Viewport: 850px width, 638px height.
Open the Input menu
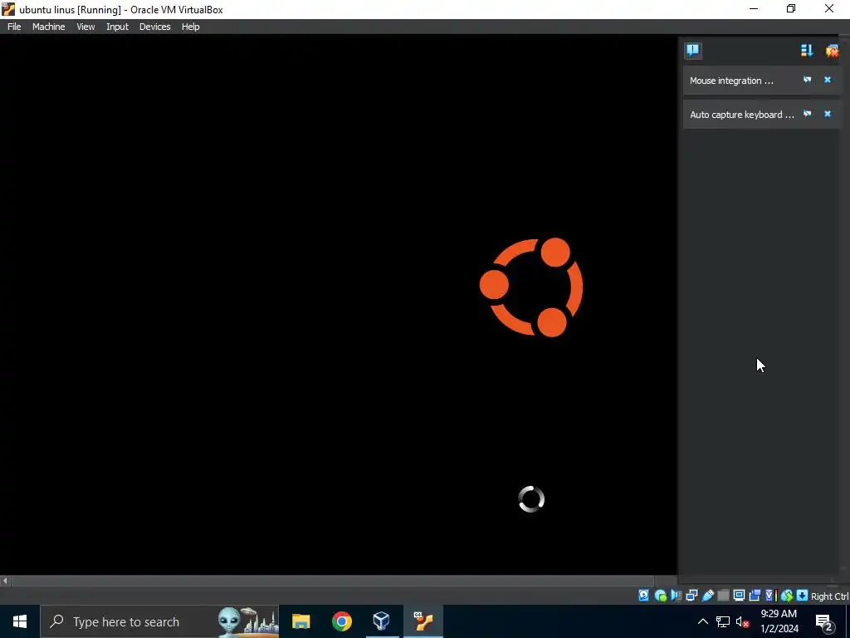coord(117,27)
